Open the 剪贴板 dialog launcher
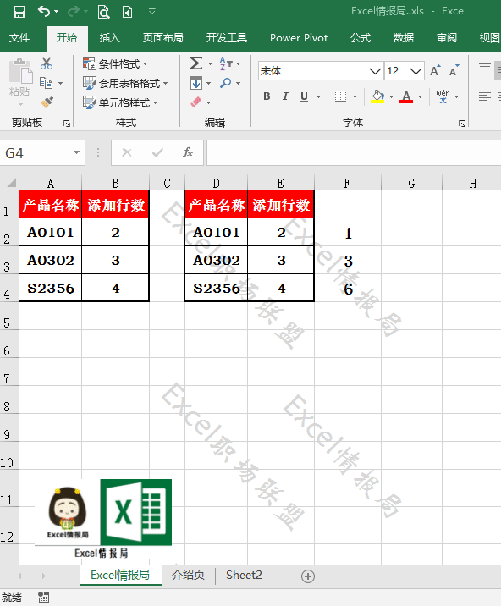 (67, 124)
